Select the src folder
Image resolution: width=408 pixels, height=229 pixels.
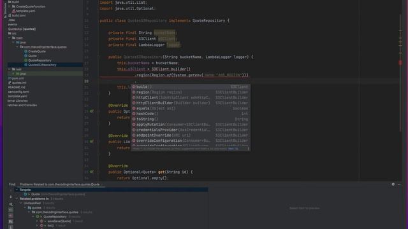point(14,34)
